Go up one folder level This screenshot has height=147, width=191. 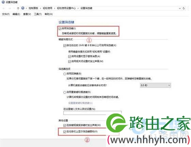[18, 8]
